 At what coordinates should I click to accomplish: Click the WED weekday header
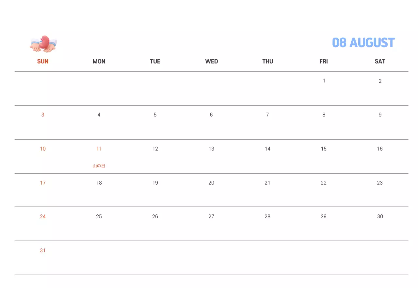[212, 62]
